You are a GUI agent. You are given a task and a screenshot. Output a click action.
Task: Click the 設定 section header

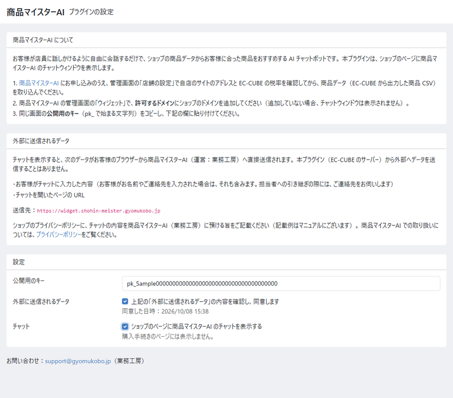pos(19,262)
